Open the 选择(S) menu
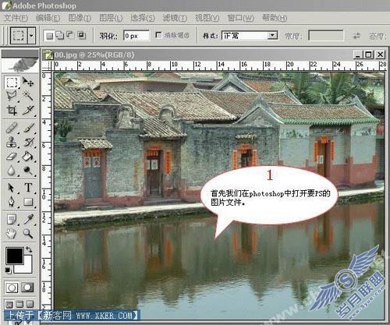Viewport: 390px width, 325px height. coord(143,18)
